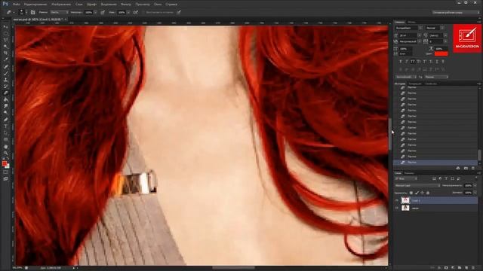Image resolution: width=483 pixels, height=271 pixels.
Task: Click history panel camera snapshot icon
Action: (x=466, y=169)
